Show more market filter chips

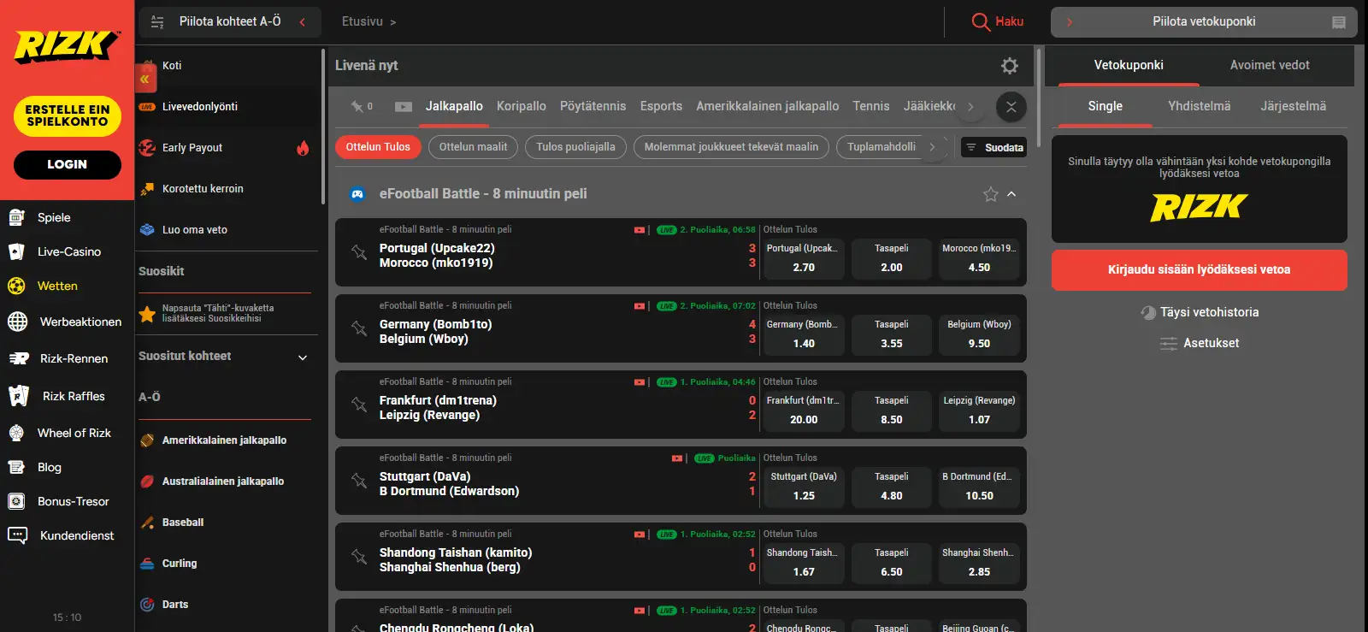[932, 147]
